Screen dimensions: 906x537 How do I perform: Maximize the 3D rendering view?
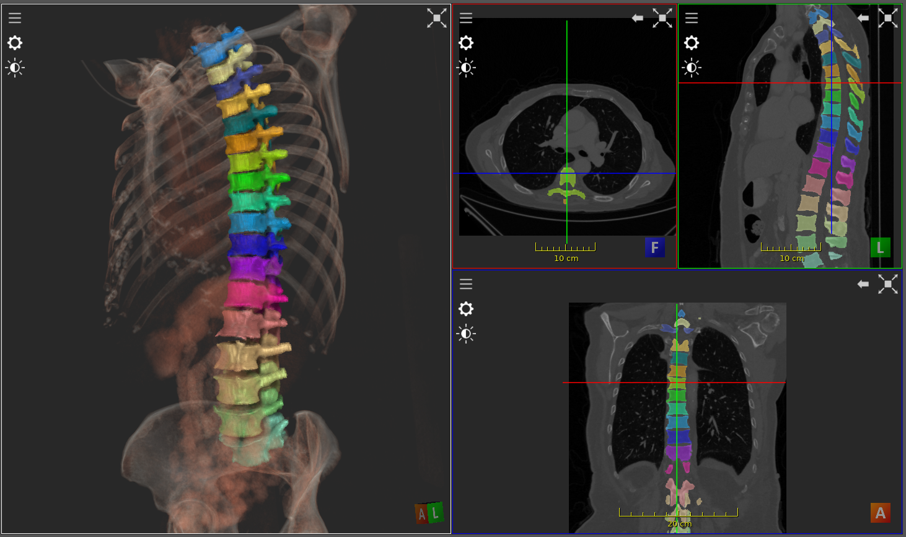point(437,18)
